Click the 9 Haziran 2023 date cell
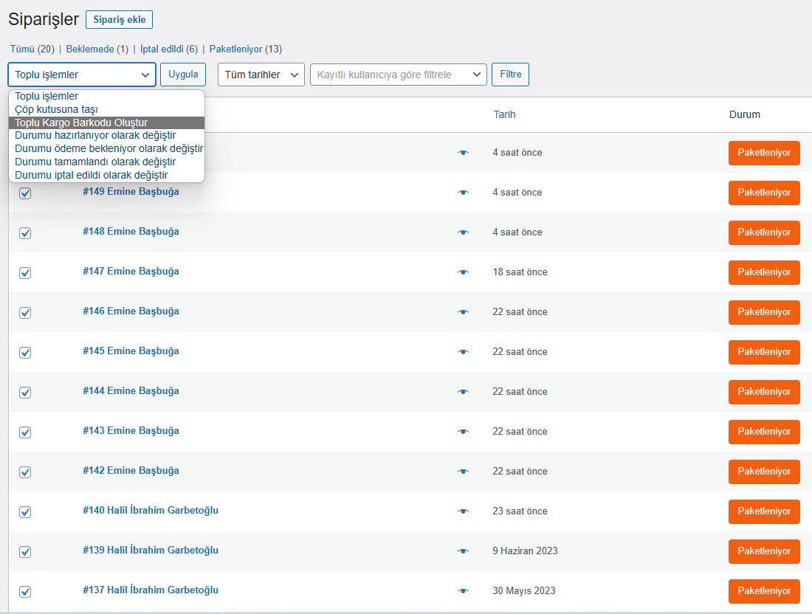Viewport: 812px width, 614px height. pos(525,551)
